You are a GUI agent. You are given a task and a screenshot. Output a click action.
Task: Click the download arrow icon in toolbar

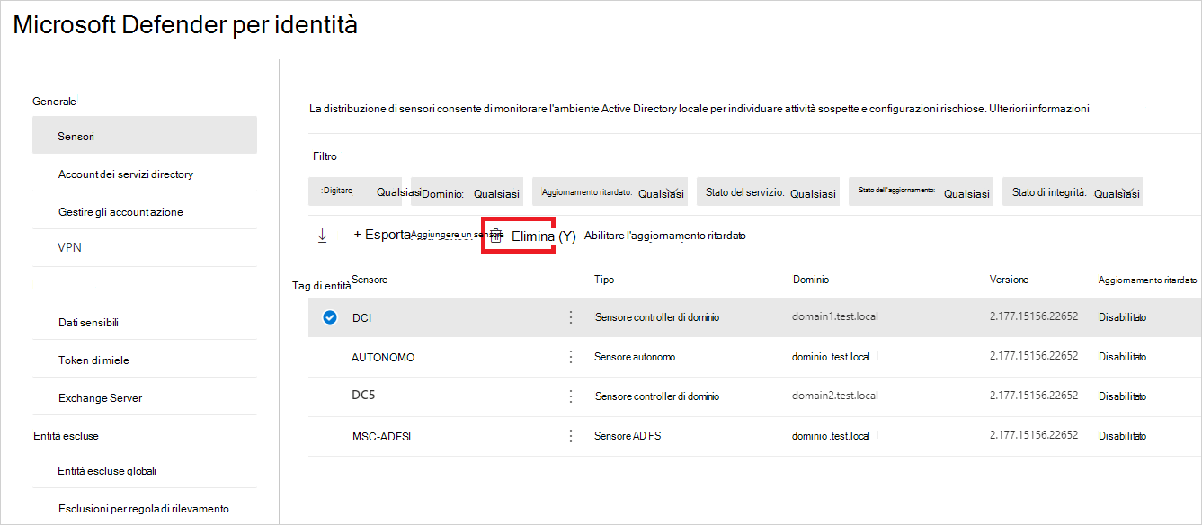tap(322, 236)
